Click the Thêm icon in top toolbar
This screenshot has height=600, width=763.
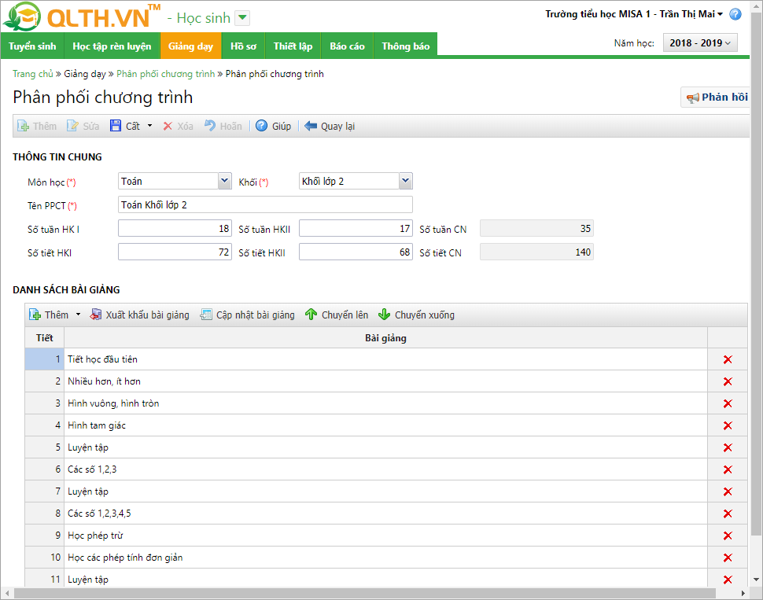[x=23, y=126]
